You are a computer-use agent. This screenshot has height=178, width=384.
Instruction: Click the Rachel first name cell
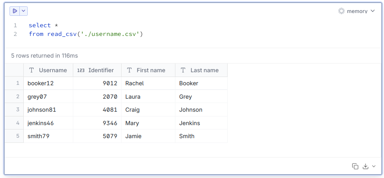click(148, 83)
